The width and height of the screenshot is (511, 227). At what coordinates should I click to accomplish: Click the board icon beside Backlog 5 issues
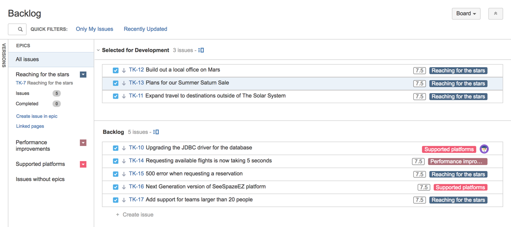pyautogui.click(x=156, y=132)
